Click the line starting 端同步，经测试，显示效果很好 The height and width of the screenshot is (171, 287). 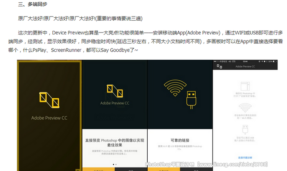click(x=145, y=41)
